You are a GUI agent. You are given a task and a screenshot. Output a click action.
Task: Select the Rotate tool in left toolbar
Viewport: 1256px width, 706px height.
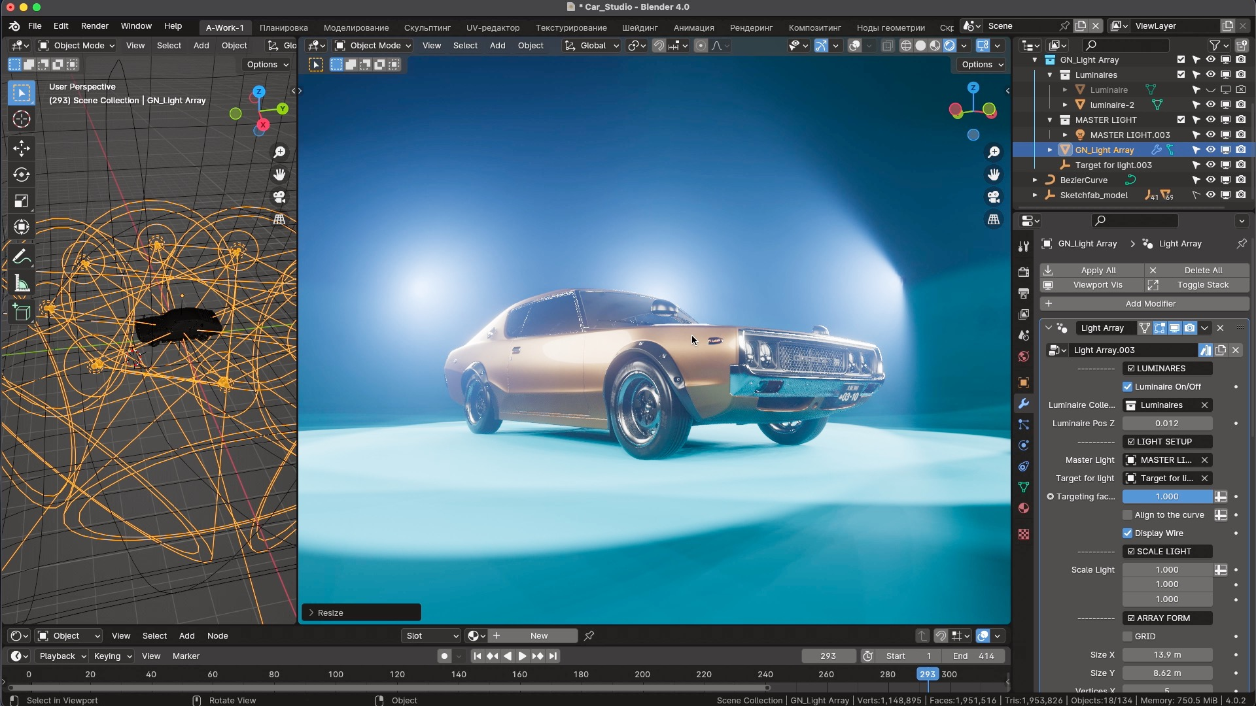point(22,175)
